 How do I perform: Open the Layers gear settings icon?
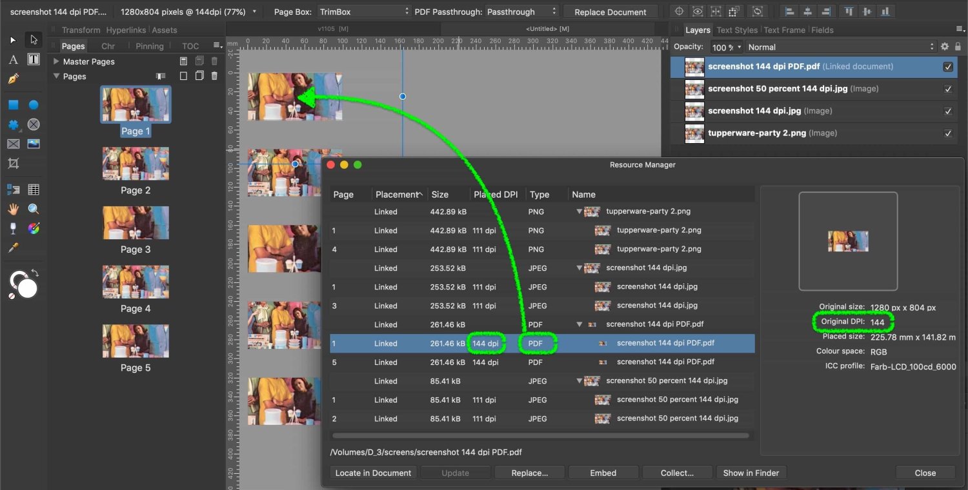point(945,47)
